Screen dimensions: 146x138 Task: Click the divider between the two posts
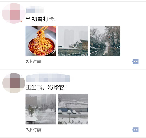pos(73,70)
